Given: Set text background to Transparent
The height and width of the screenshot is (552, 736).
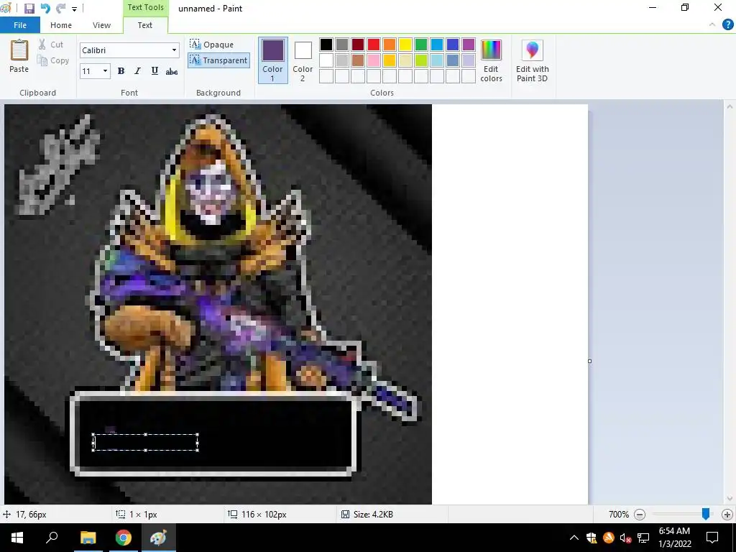Looking at the screenshot, I should pos(218,60).
